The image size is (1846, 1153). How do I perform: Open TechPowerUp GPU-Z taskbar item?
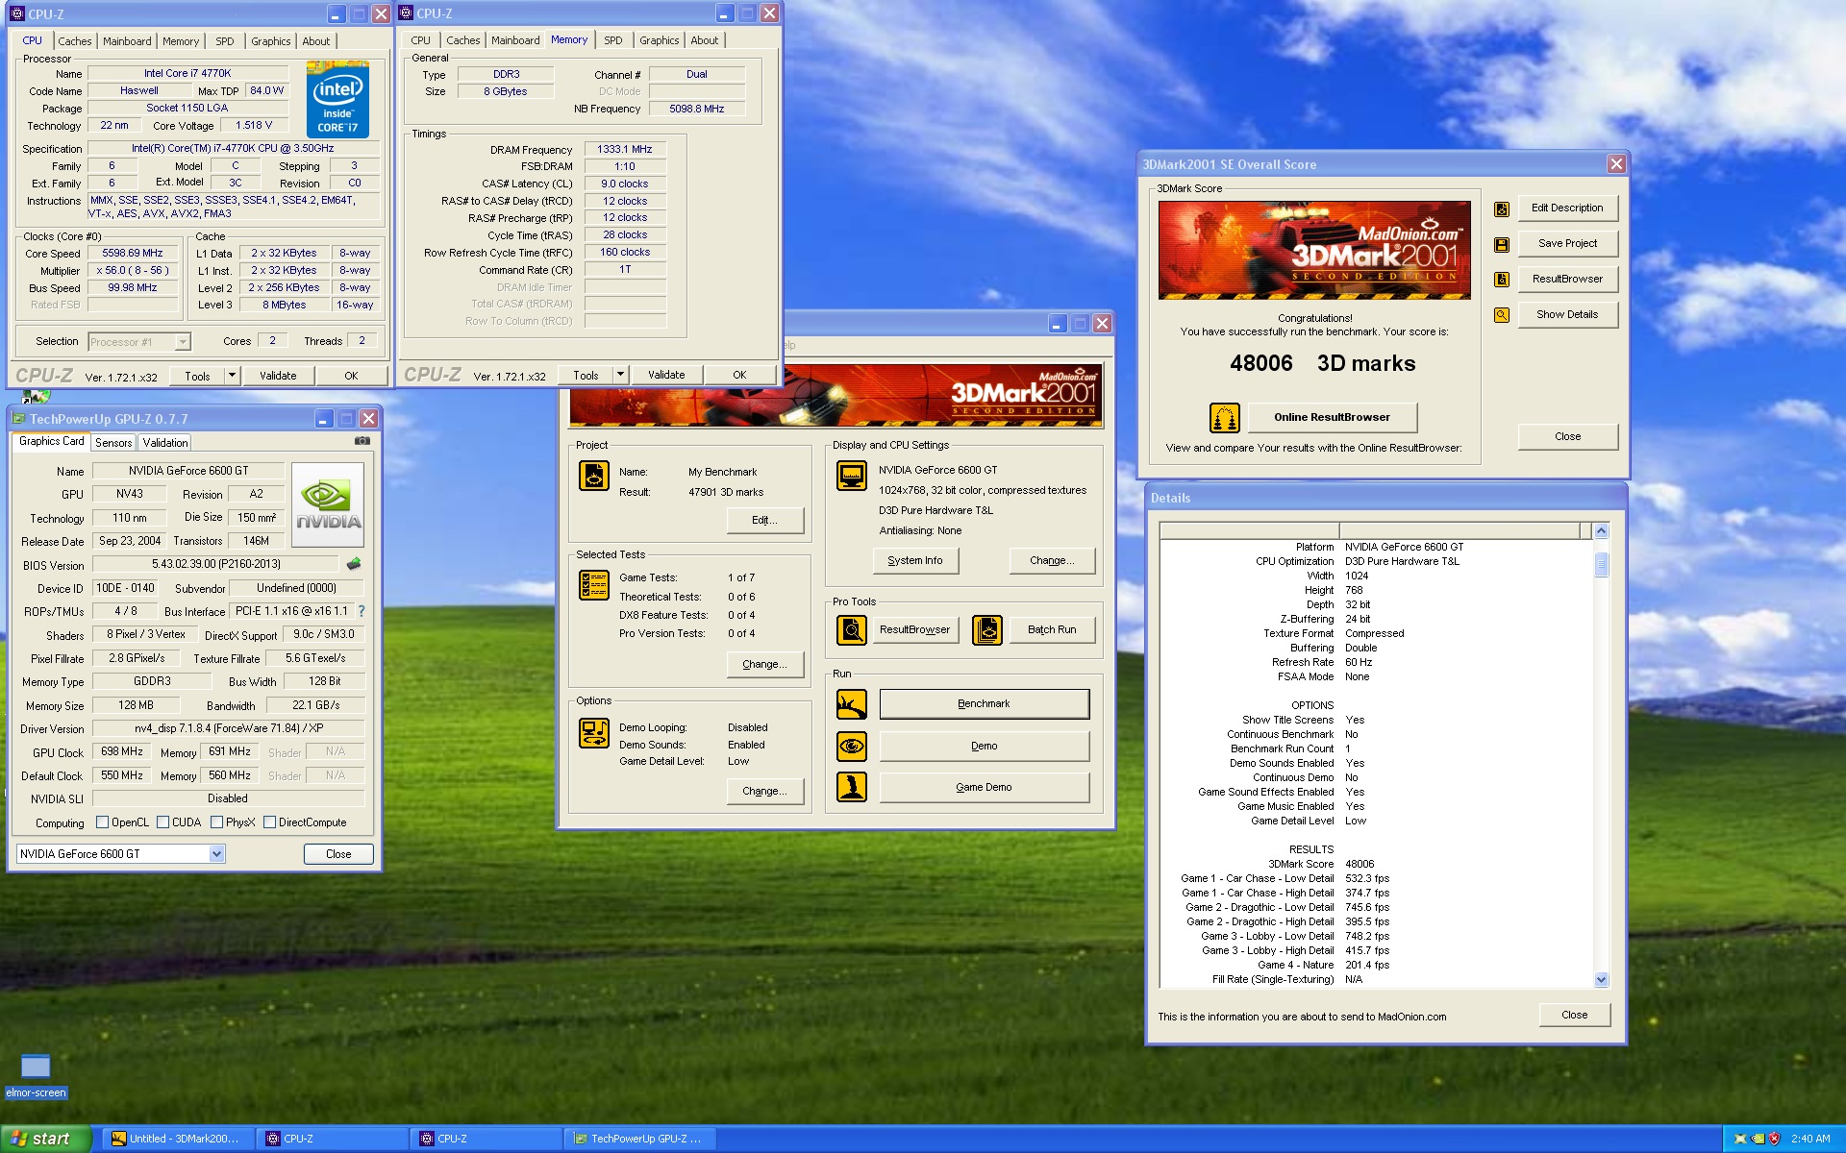[639, 1139]
